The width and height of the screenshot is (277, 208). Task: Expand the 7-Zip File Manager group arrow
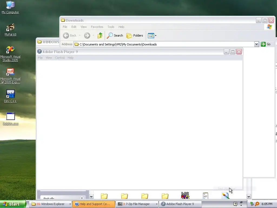[157, 204]
